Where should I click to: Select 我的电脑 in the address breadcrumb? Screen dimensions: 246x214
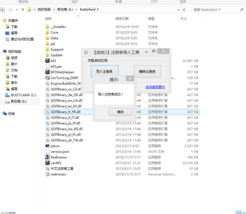pyautogui.click(x=44, y=10)
